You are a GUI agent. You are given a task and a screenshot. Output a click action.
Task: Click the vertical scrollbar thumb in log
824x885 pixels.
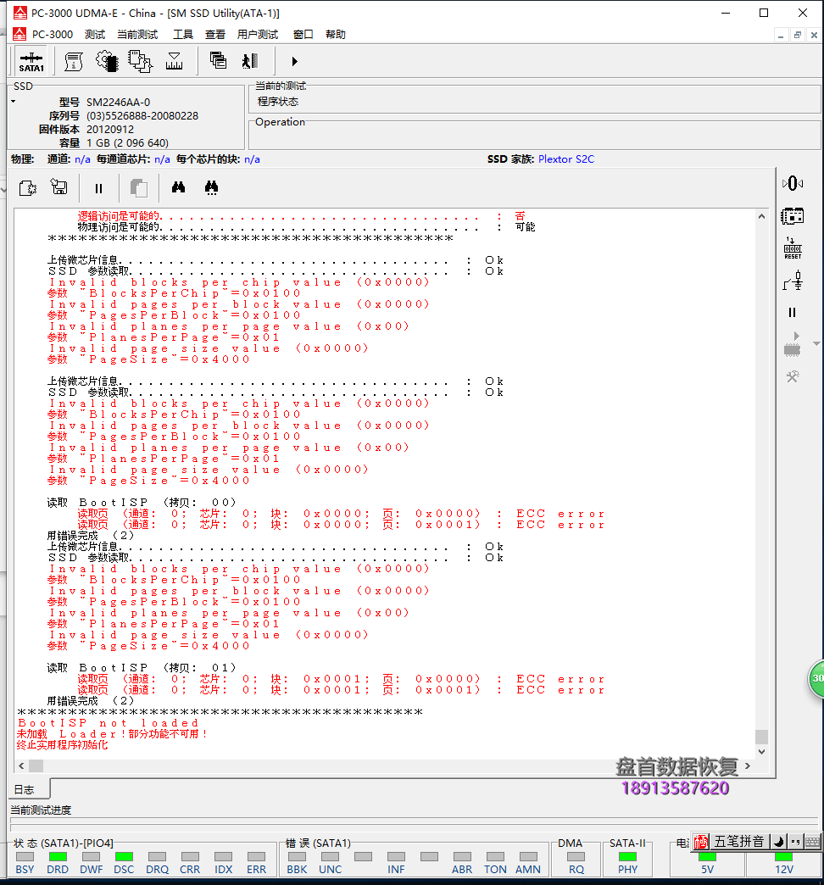click(761, 737)
